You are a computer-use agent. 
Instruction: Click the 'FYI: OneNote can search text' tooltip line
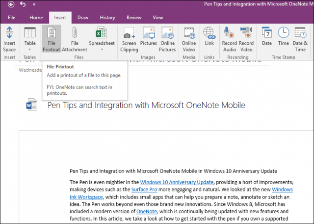(x=79, y=90)
